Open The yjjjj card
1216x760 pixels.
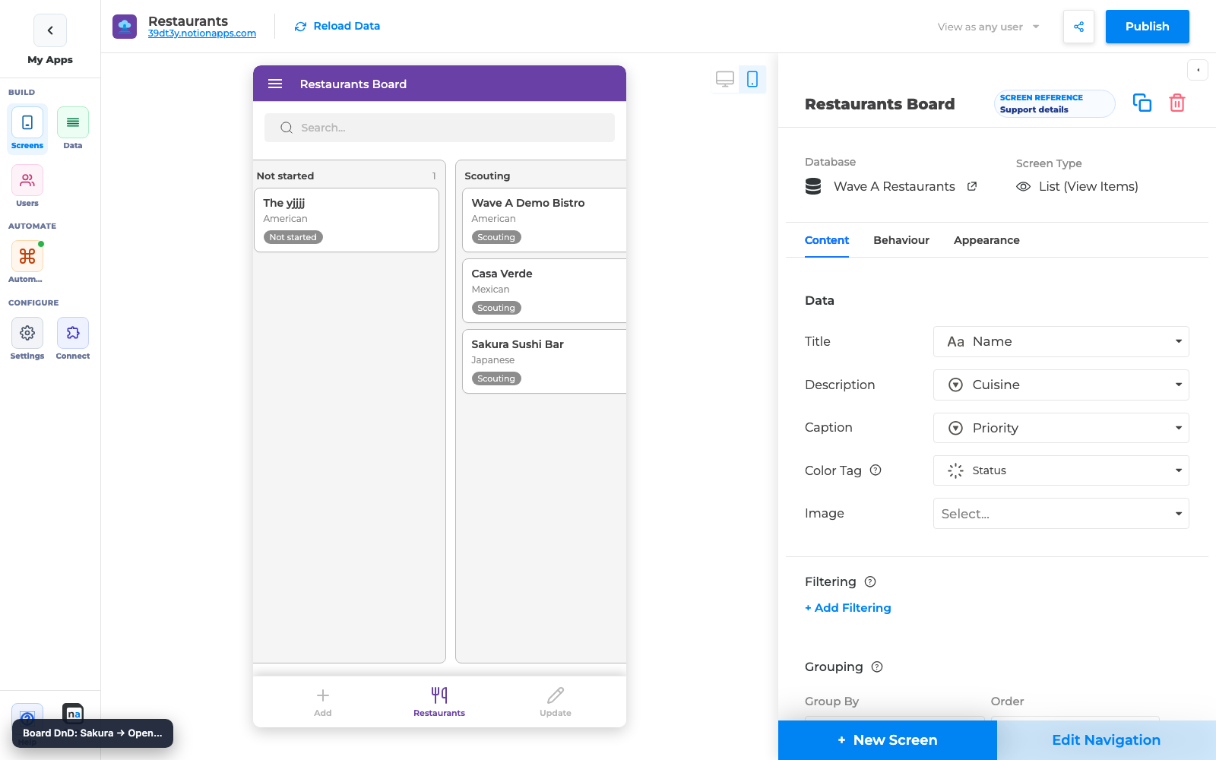(347, 220)
